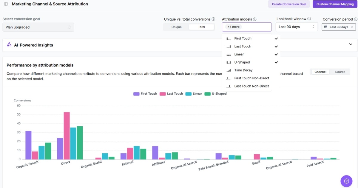Screen dimensions: 358x188
Task: Click the calendar icon in Conversion period
Action: pyautogui.click(x=326, y=27)
